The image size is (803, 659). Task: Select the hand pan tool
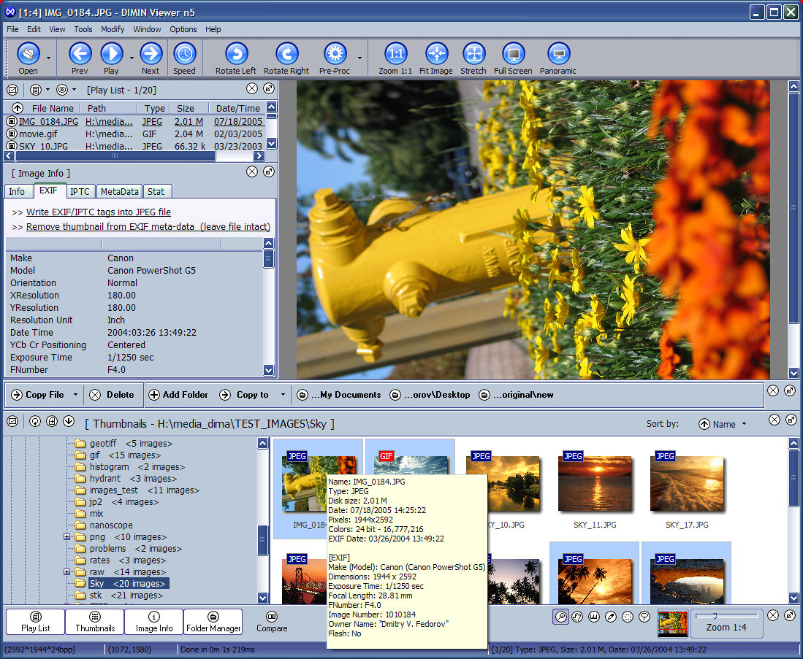point(577,617)
